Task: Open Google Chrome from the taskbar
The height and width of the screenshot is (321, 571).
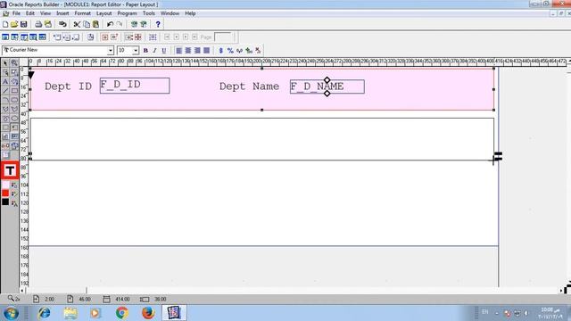Action: tap(122, 313)
